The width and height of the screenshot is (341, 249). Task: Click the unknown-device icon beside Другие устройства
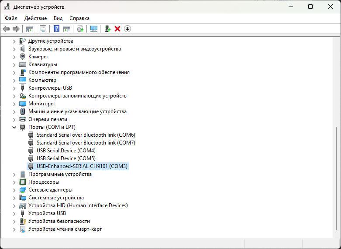pyautogui.click(x=22, y=41)
